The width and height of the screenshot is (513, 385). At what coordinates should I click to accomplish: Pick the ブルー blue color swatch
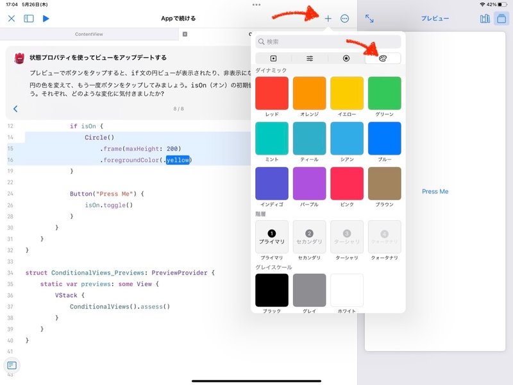384,138
